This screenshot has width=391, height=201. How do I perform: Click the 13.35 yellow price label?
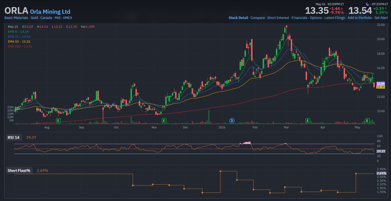(381, 87)
